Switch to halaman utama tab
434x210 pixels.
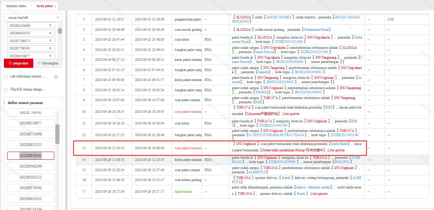(16, 6)
